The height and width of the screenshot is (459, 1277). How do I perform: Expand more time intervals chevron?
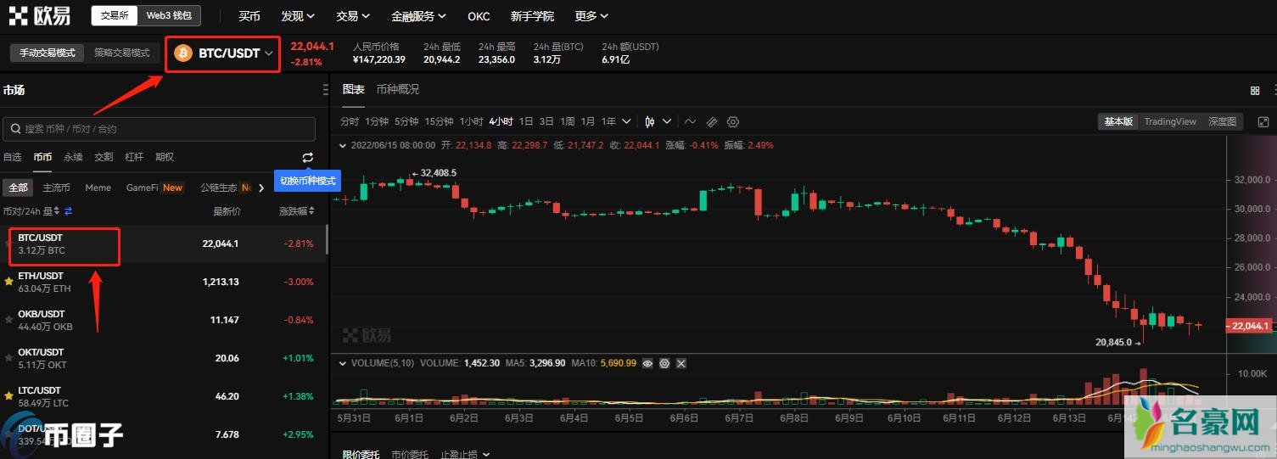[x=626, y=121]
